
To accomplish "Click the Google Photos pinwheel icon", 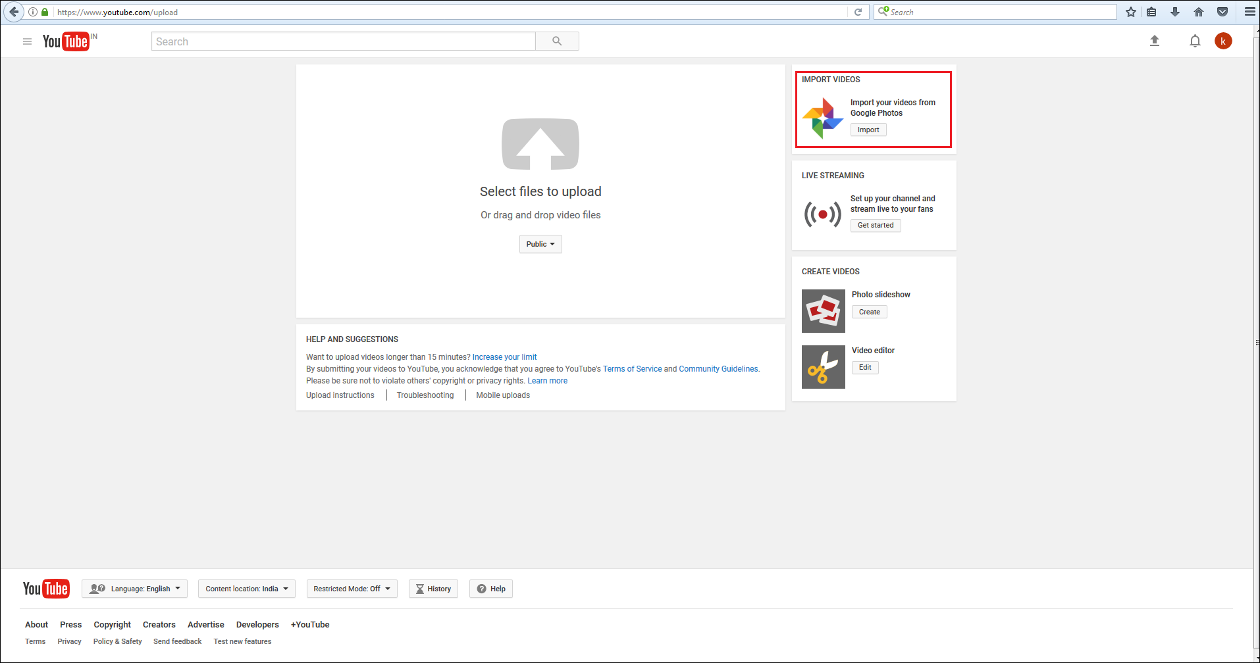I will pos(823,118).
